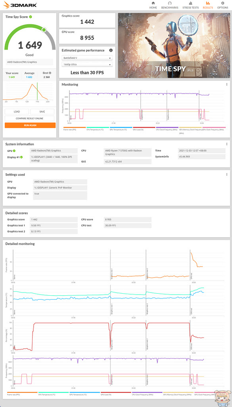Click the GUI version v2.21.7312 s64
Screen dimensions: 232x407
coord(128,162)
